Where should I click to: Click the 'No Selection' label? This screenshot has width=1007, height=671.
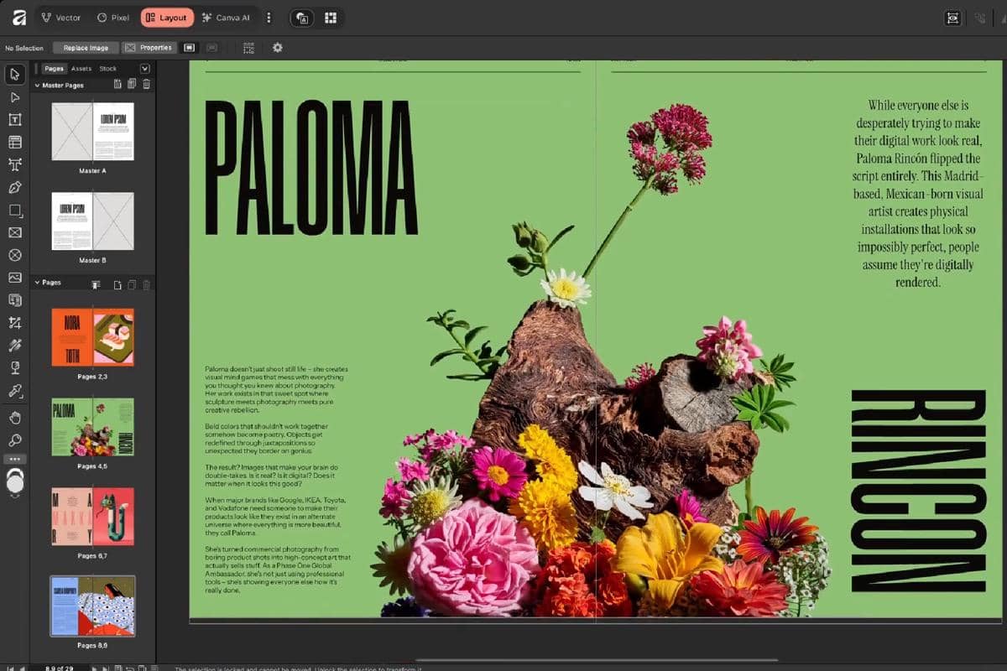click(23, 48)
